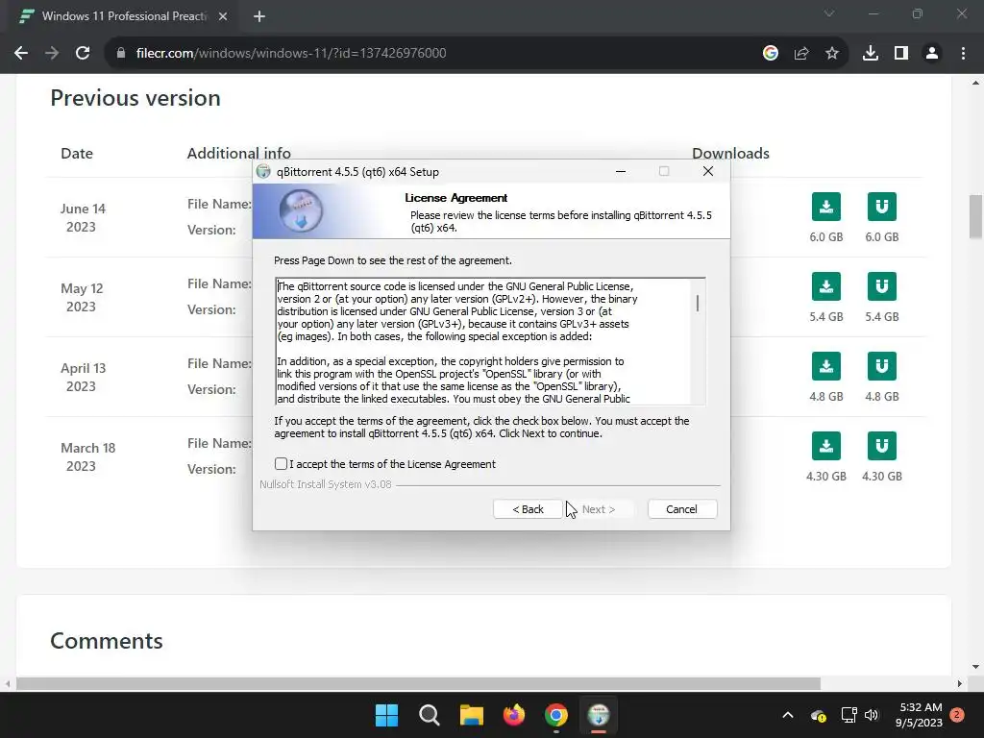984x738 pixels.
Task: Open clock showing 5:32 AM
Action: tap(919, 715)
